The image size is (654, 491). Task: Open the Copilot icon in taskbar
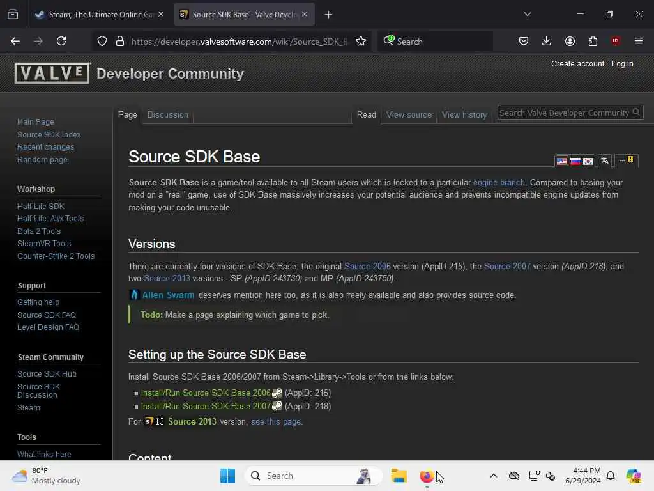(634, 476)
